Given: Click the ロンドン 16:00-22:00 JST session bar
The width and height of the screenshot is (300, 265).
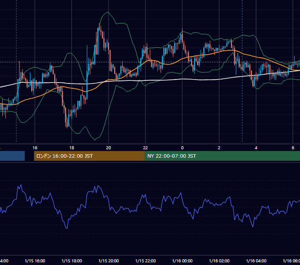Looking at the screenshot, I should [x=89, y=156].
